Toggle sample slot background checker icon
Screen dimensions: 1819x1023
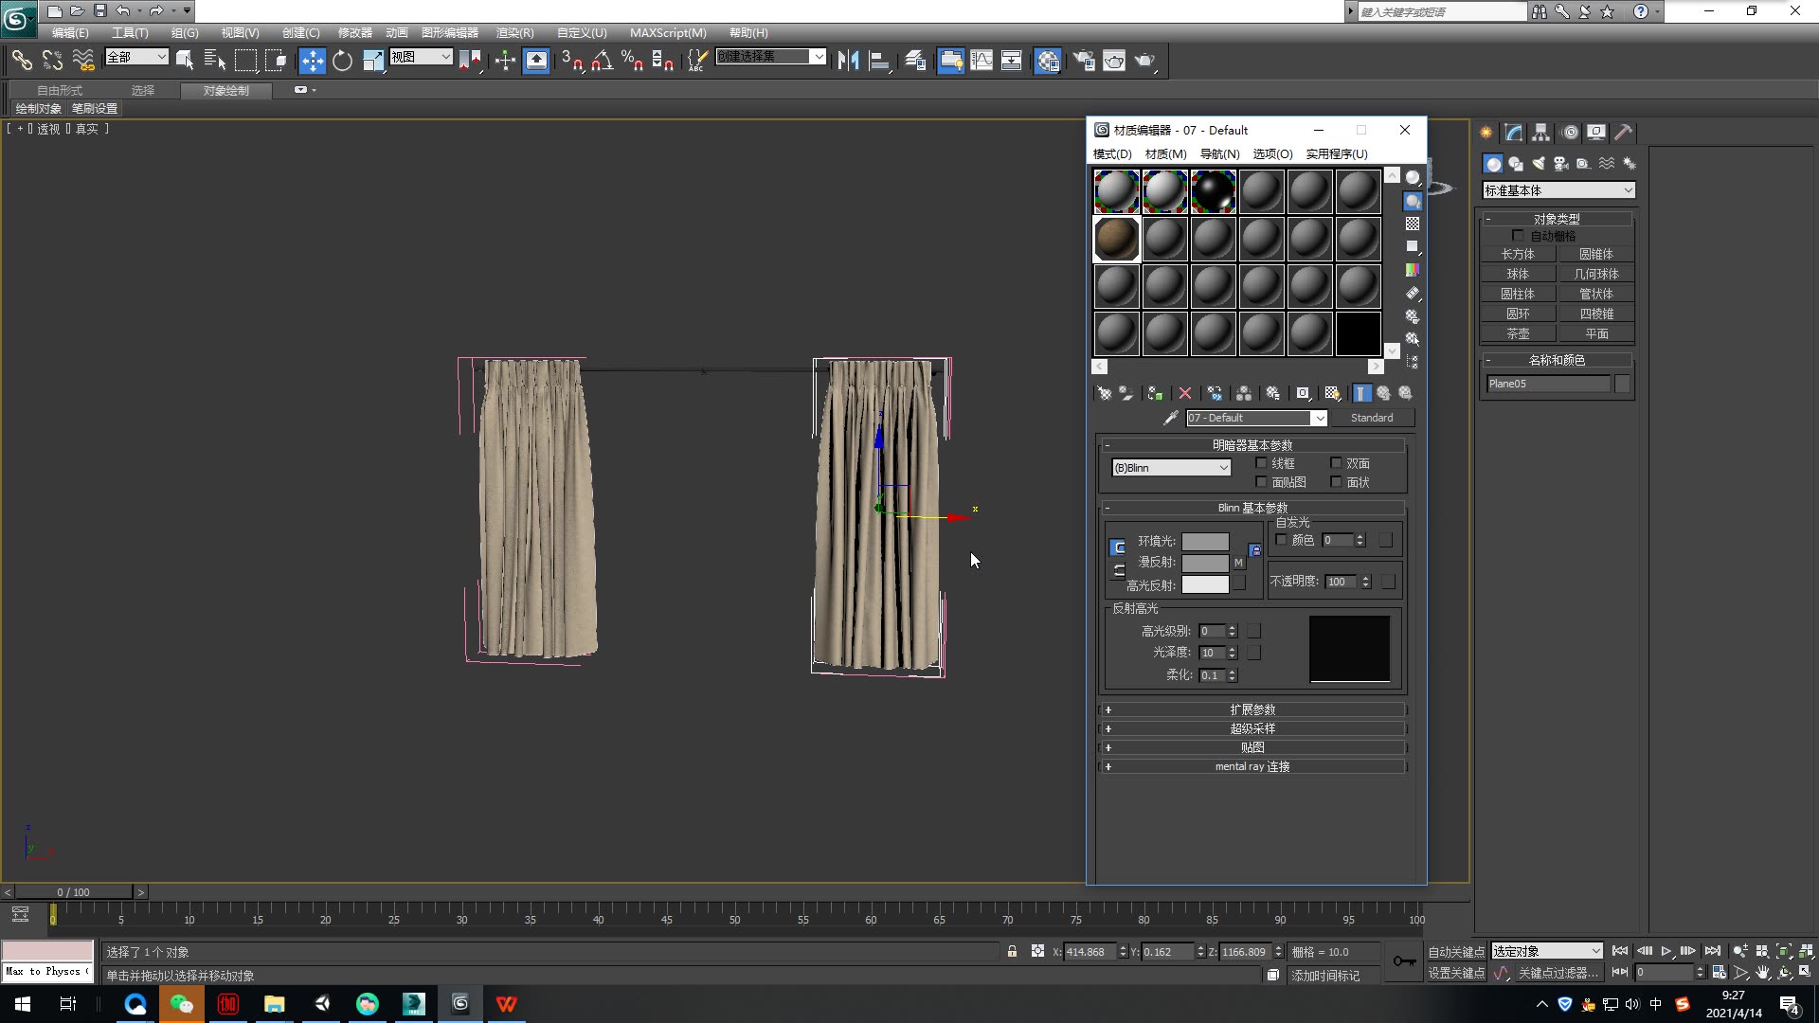pyautogui.click(x=1413, y=224)
